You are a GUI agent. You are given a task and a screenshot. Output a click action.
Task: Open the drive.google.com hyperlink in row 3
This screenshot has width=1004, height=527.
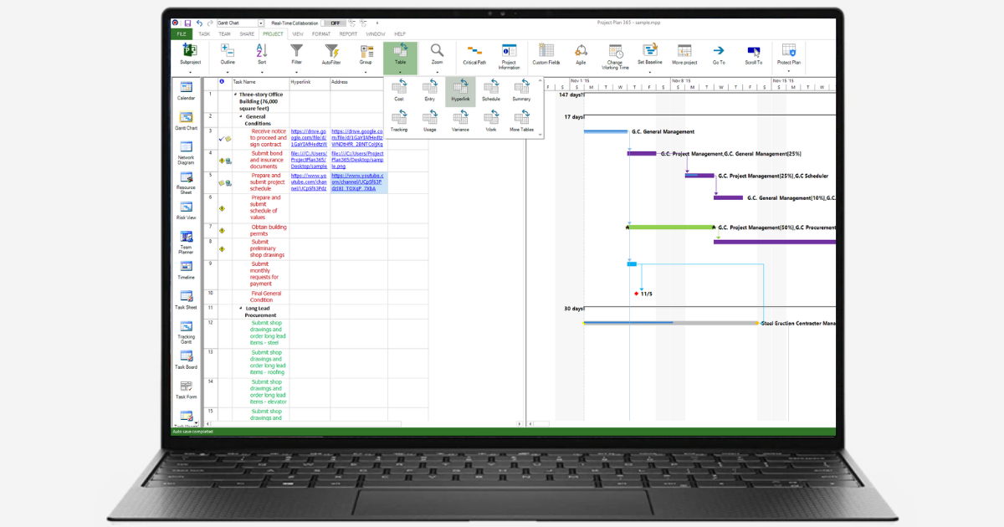pos(309,138)
